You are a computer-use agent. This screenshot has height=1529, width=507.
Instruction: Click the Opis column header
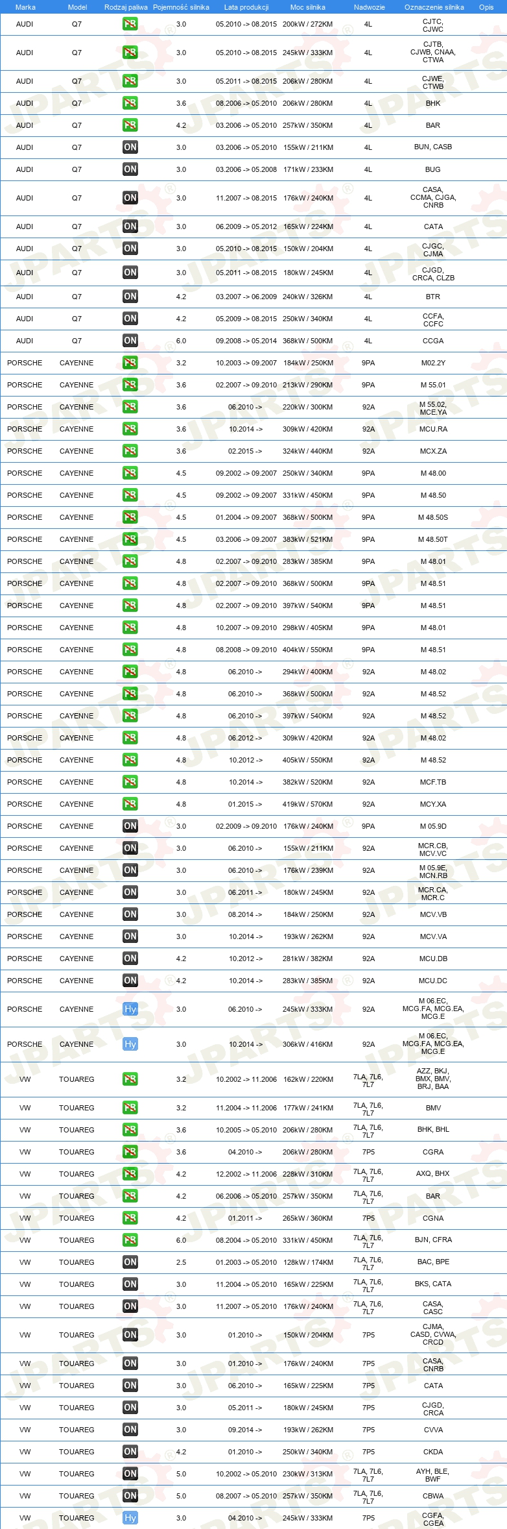[486, 7]
